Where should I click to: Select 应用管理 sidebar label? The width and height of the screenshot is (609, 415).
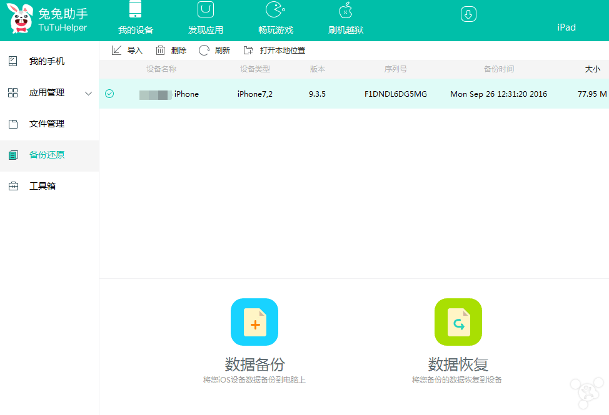click(x=47, y=92)
